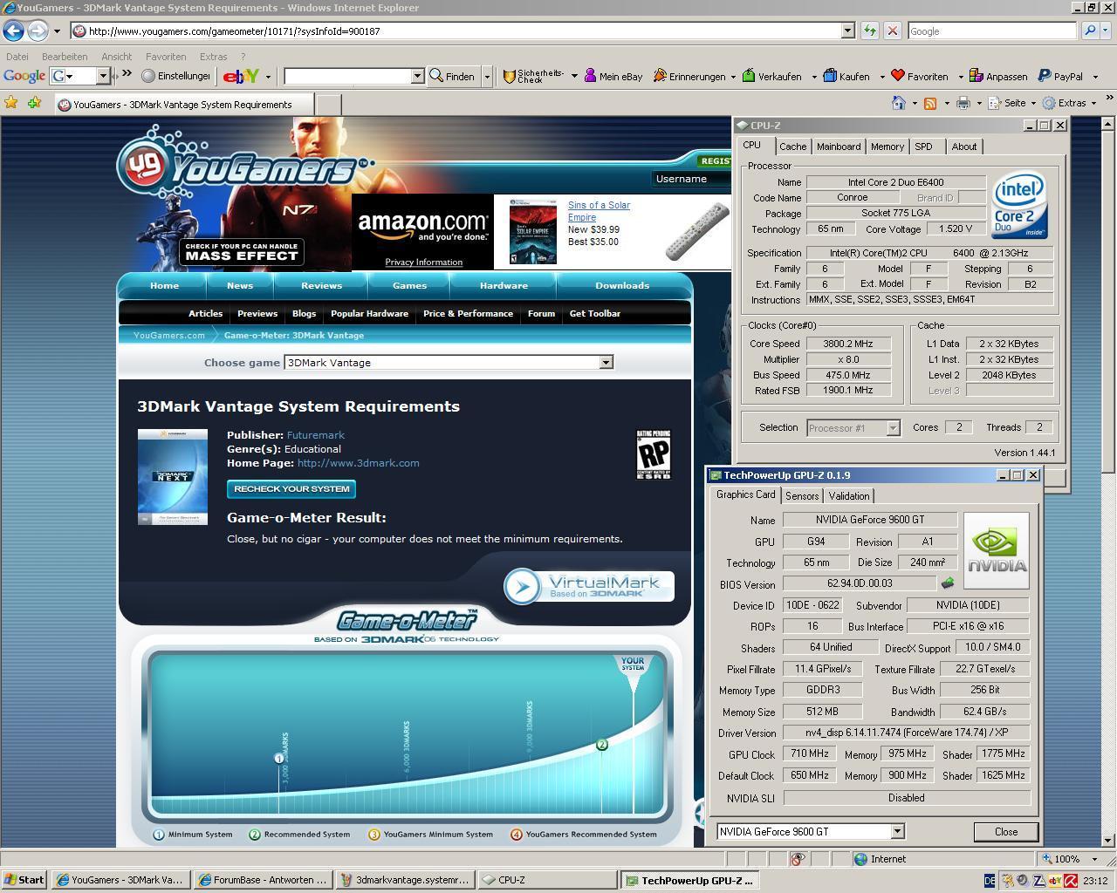Open the SPD tab in CPU-Z
This screenshot has width=1117, height=893.
point(923,147)
